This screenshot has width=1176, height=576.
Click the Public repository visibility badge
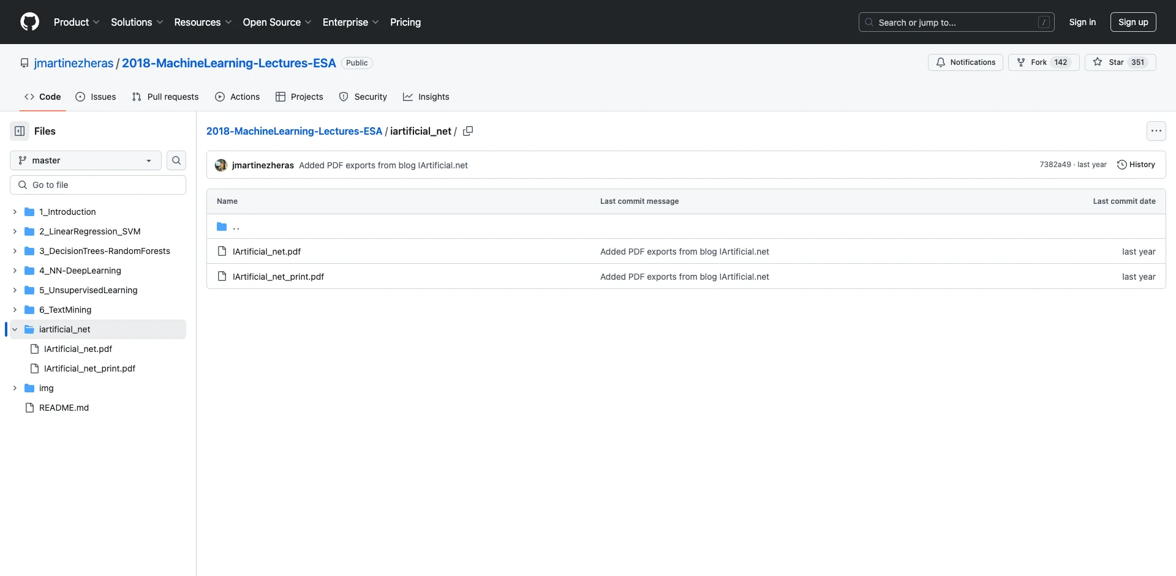(x=356, y=63)
